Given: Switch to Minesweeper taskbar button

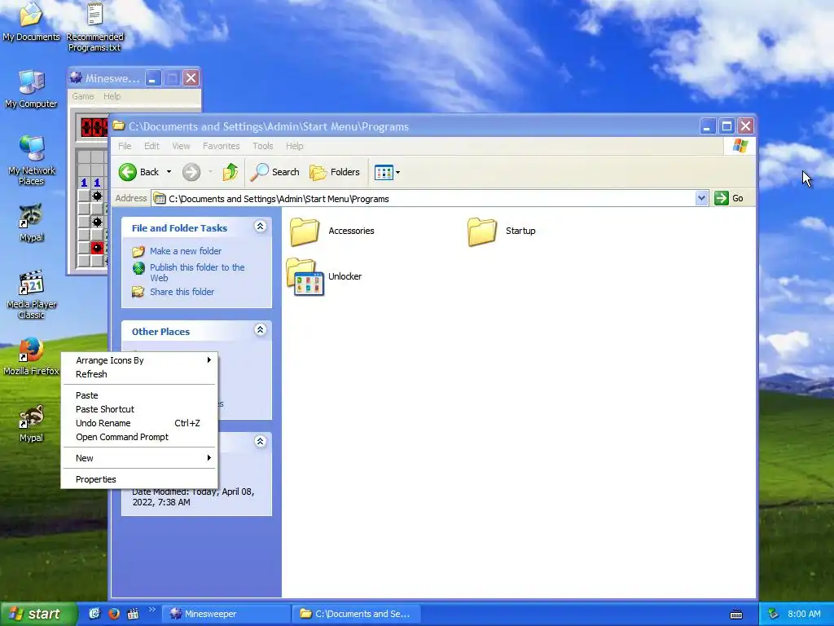Looking at the screenshot, I should coord(226,614).
